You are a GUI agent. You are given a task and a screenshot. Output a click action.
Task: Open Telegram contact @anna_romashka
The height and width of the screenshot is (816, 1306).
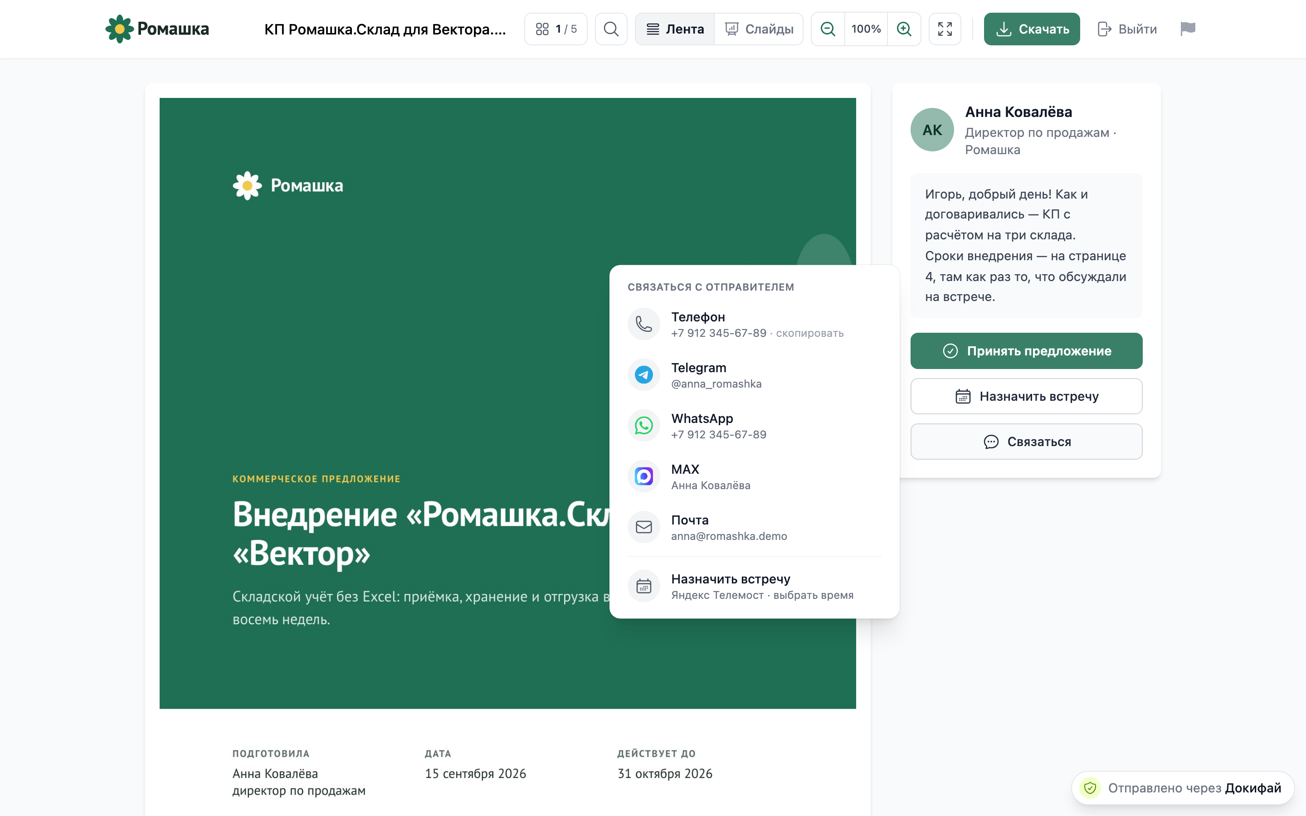point(755,375)
